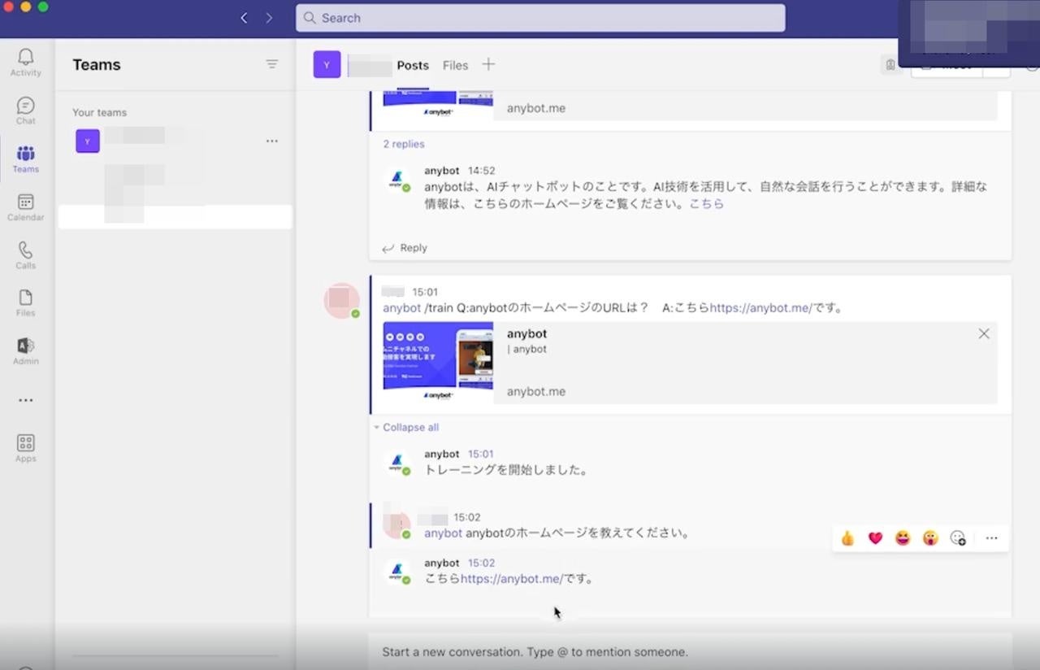Viewport: 1040px width, 670px height.
Task: Click the anybot mention in the 15:02 question
Action: [x=444, y=533]
